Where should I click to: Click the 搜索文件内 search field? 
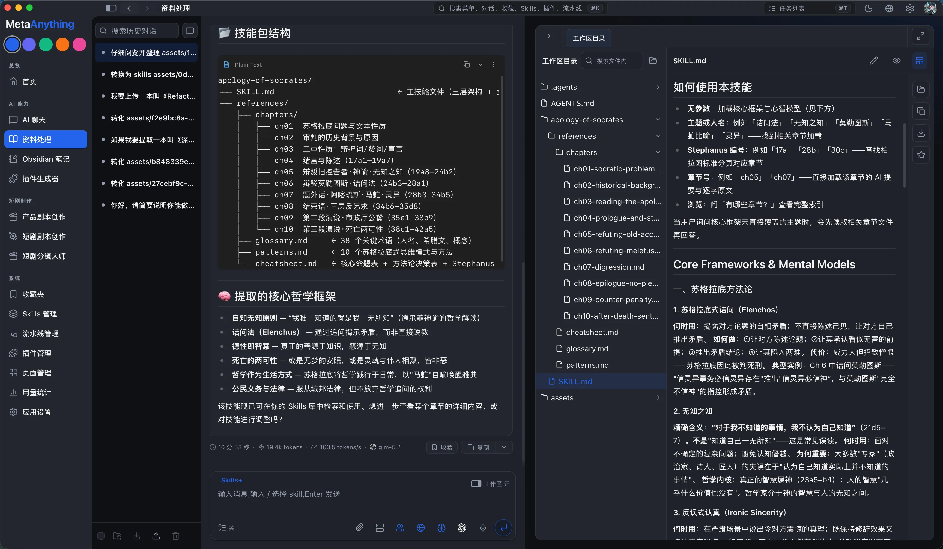coord(612,61)
